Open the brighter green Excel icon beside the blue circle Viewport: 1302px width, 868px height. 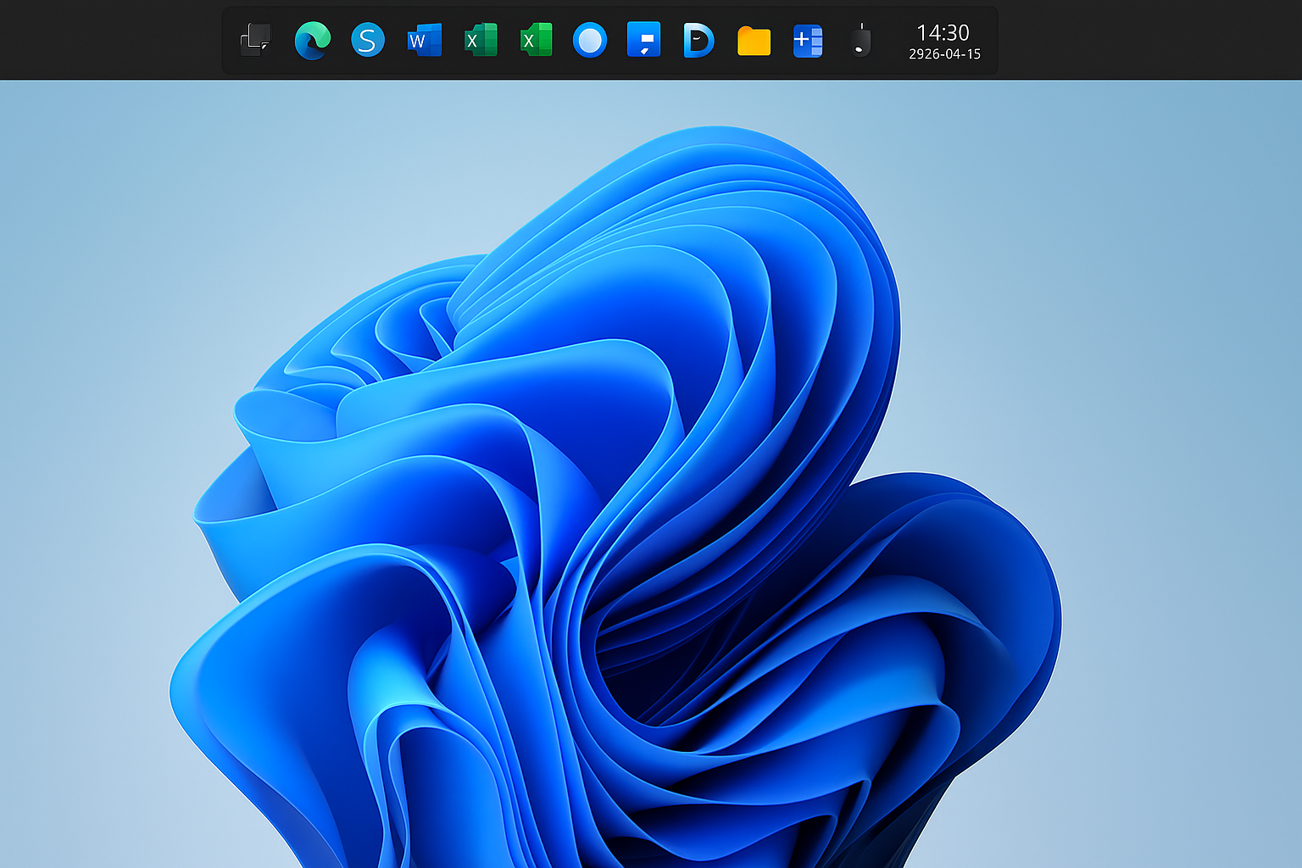point(537,40)
